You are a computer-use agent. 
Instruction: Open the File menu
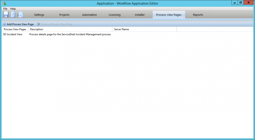tap(5, 8)
